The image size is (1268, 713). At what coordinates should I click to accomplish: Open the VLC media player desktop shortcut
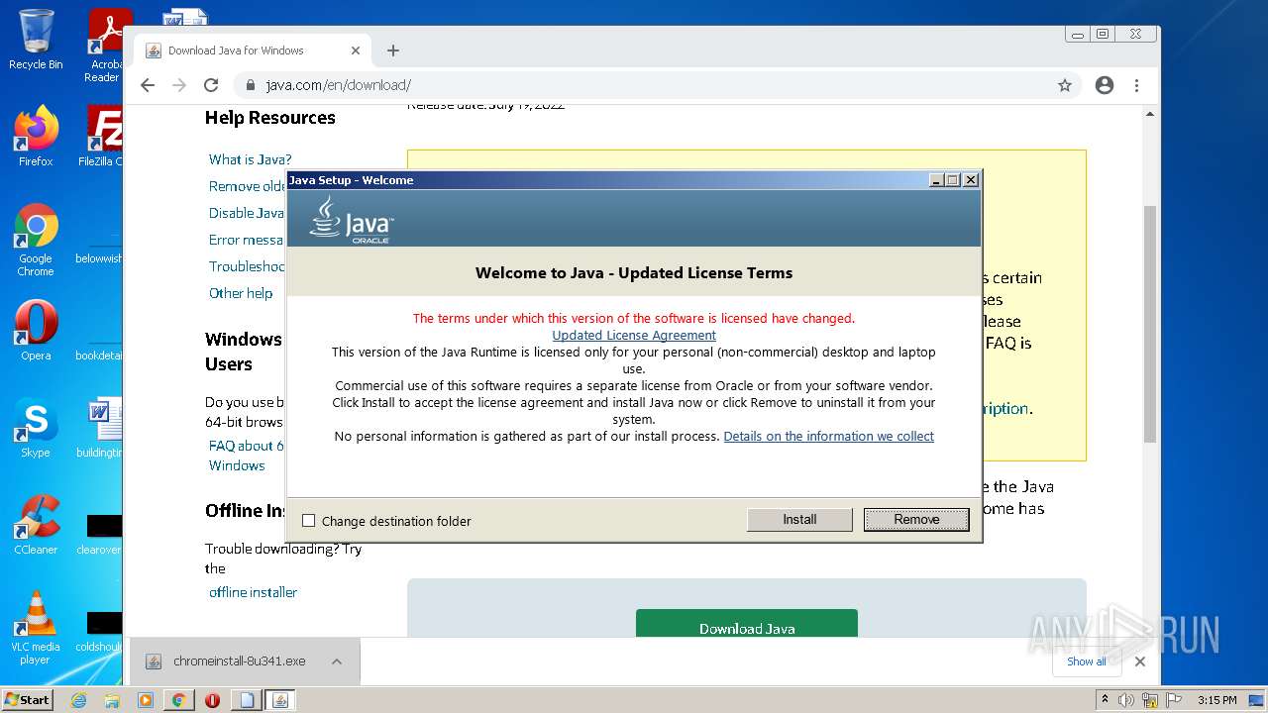[36, 628]
